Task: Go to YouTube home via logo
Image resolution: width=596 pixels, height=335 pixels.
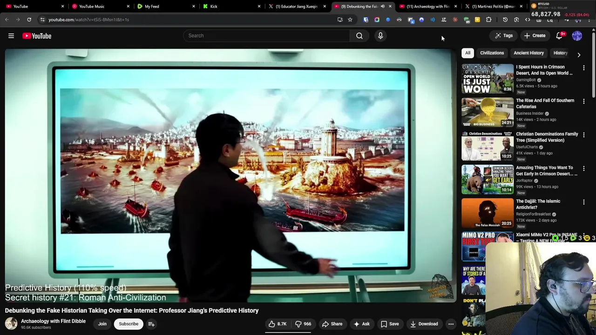Action: click(37, 36)
